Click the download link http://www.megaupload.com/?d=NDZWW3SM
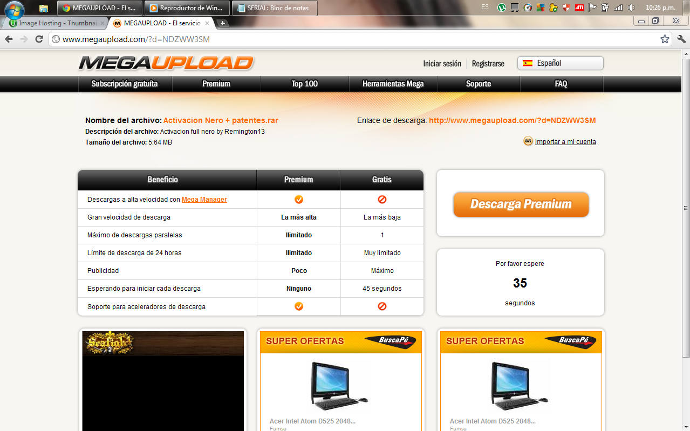This screenshot has width=690, height=431. point(513,120)
